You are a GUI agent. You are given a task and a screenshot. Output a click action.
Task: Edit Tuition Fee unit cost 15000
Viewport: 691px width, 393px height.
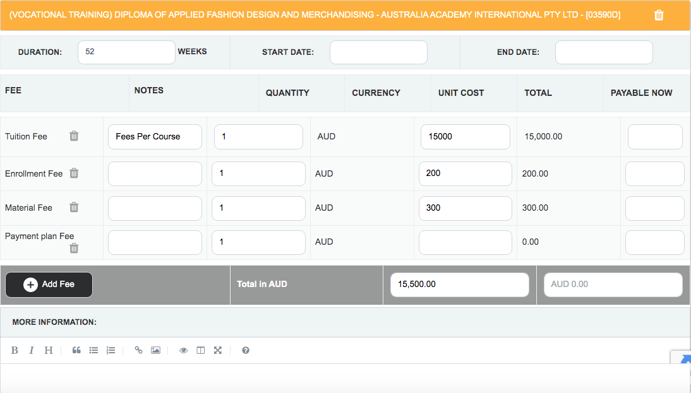click(466, 136)
